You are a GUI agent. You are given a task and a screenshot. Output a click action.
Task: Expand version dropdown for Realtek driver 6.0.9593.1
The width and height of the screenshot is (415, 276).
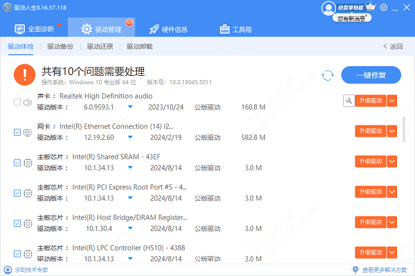(131, 107)
